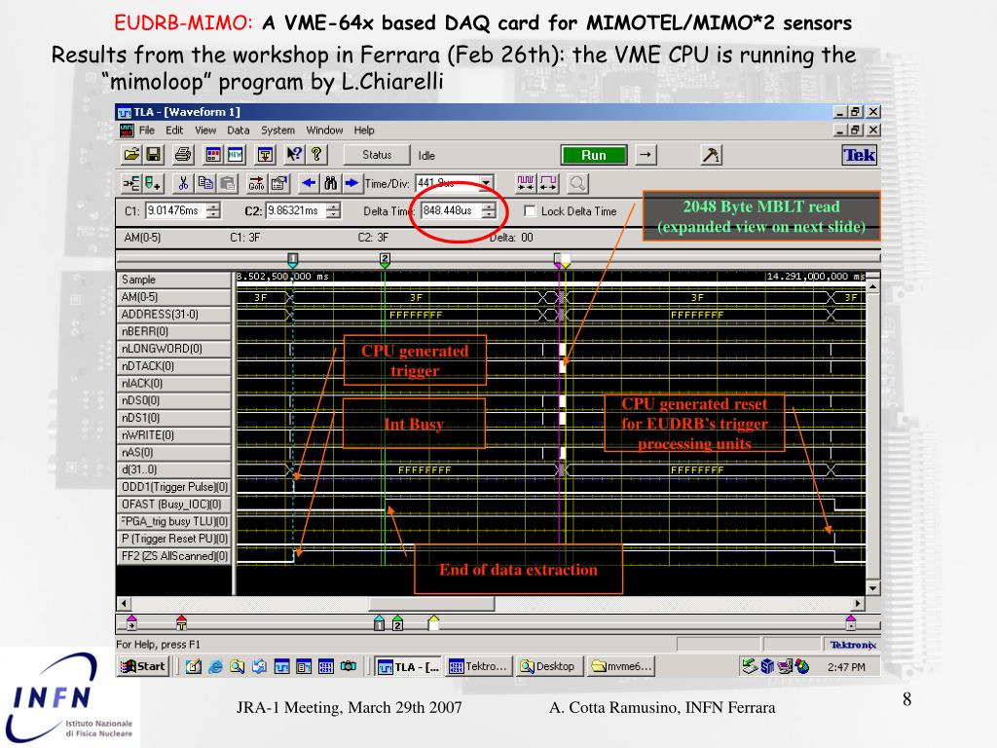This screenshot has width=997, height=748.
Task: Click the yellow marker in overview bar
Action: coord(433,622)
